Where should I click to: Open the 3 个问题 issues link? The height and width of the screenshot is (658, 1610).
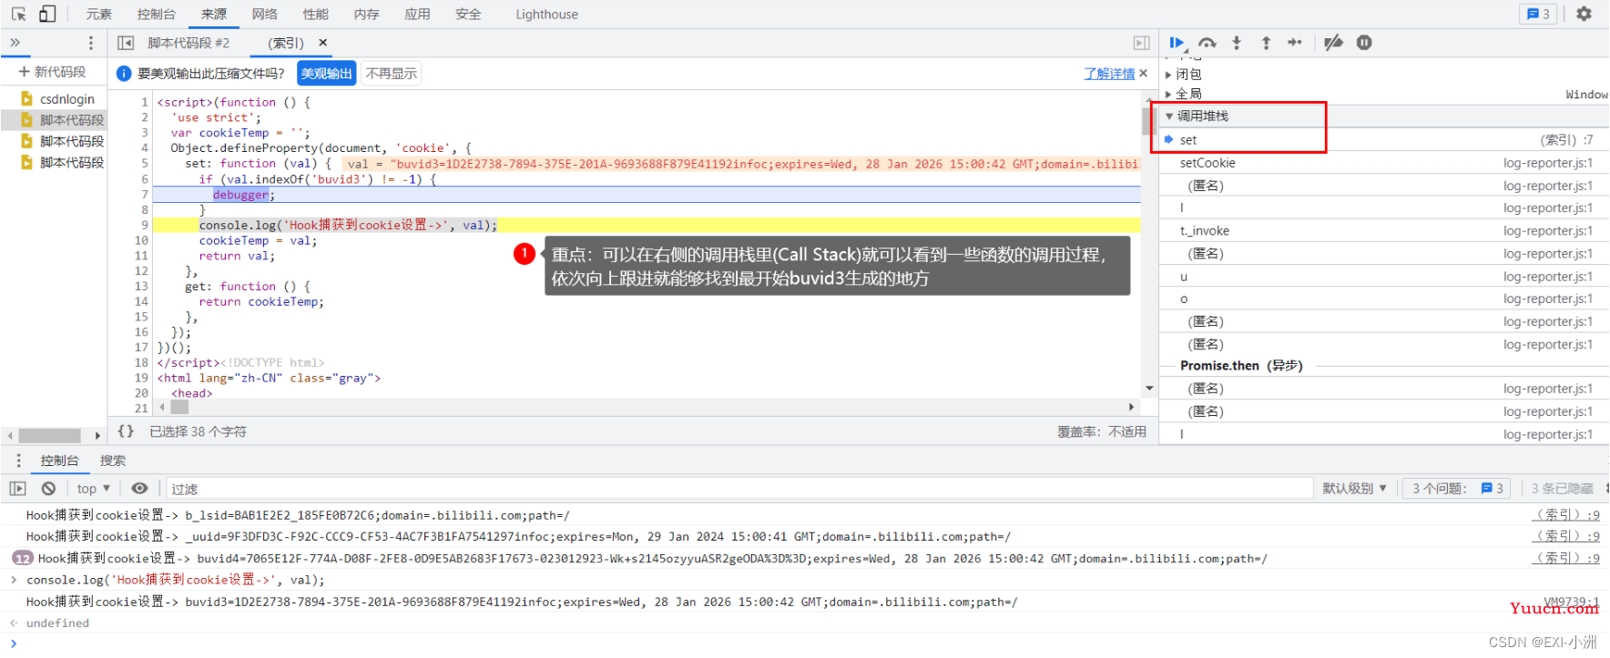[x=1457, y=489]
